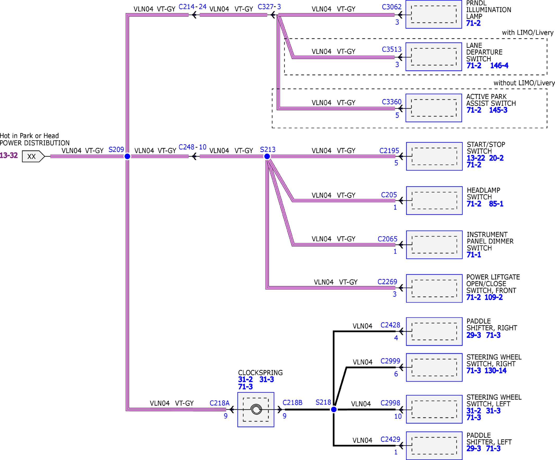Click connector label C2428
Viewport: 555px width, 460px height.
pyautogui.click(x=390, y=325)
